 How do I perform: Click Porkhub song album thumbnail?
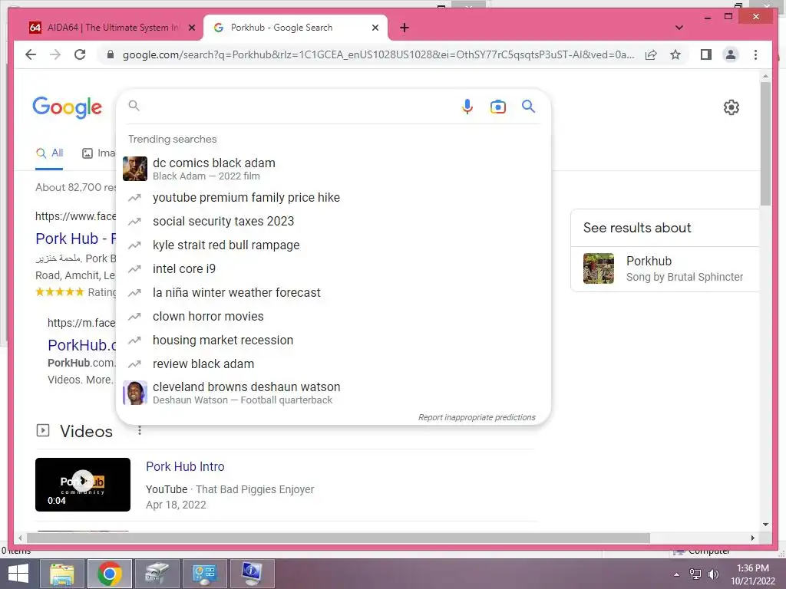599,268
